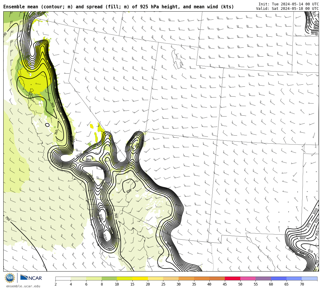Screen dimensions: 322x290
Task: Click the colorbar tick label 15
Action: (132, 284)
